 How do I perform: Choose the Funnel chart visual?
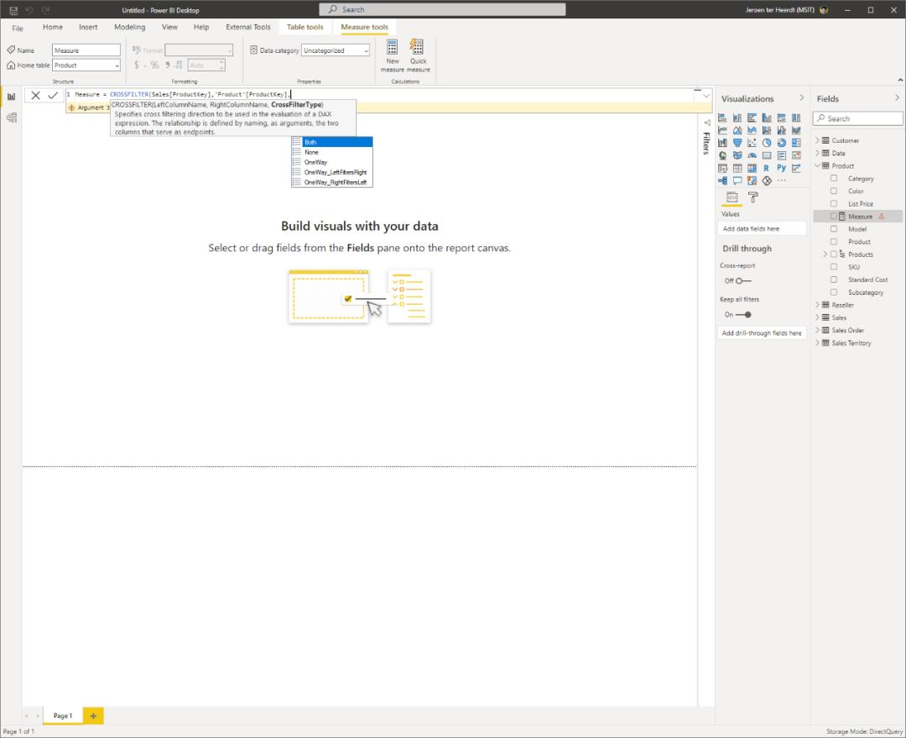point(737,143)
